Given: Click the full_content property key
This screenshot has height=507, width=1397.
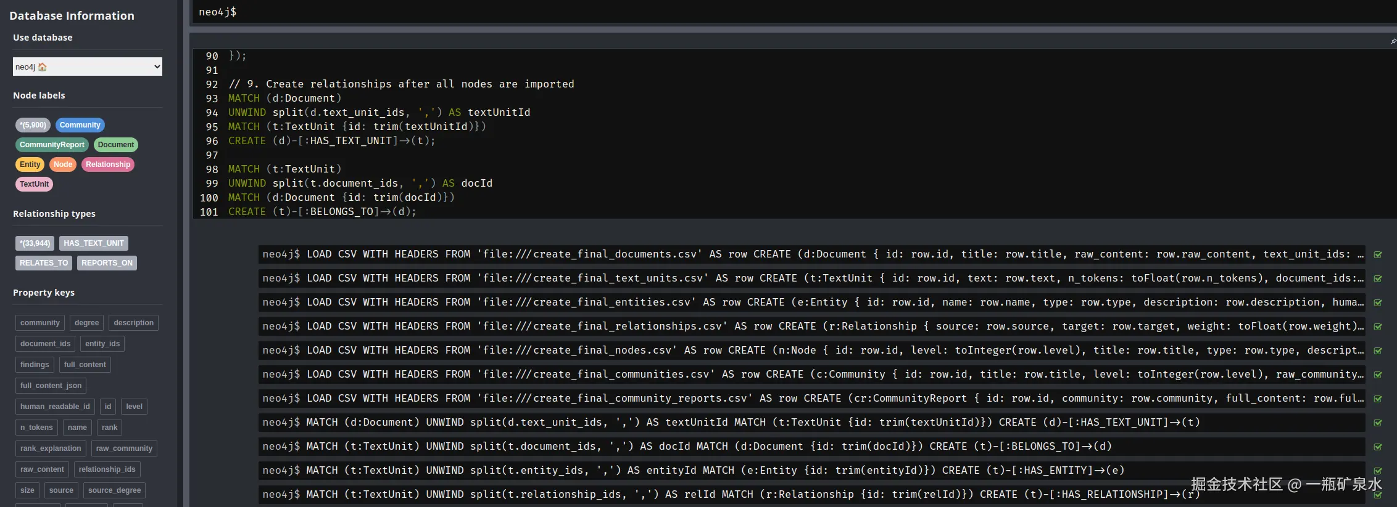Looking at the screenshot, I should click(85, 365).
